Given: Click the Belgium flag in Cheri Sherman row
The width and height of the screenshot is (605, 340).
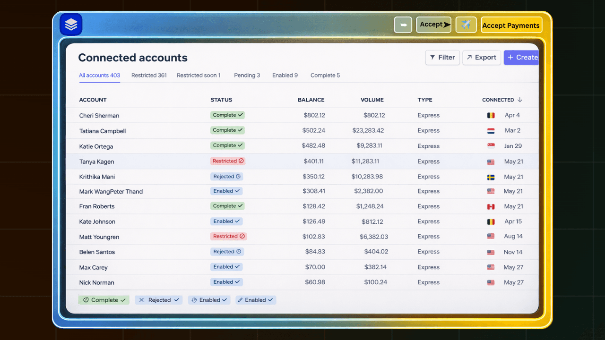Looking at the screenshot, I should pos(491,115).
